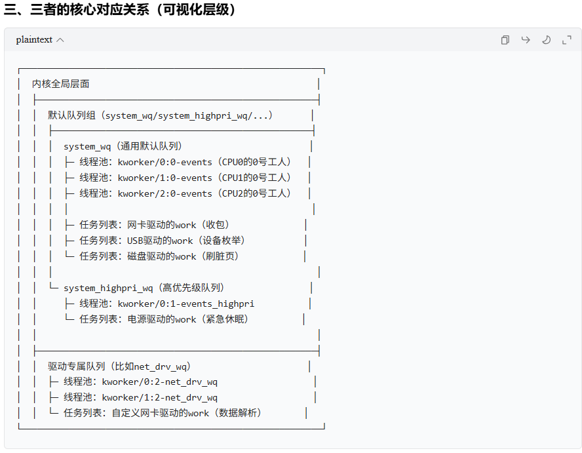Viewport: 582px width, 453px height.
Task: Click line system_highpri_wq (高优先级队列)
Action: tap(144, 288)
